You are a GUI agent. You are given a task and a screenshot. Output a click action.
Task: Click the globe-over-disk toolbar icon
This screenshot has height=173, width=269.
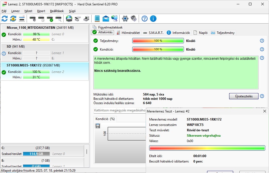[69, 19]
